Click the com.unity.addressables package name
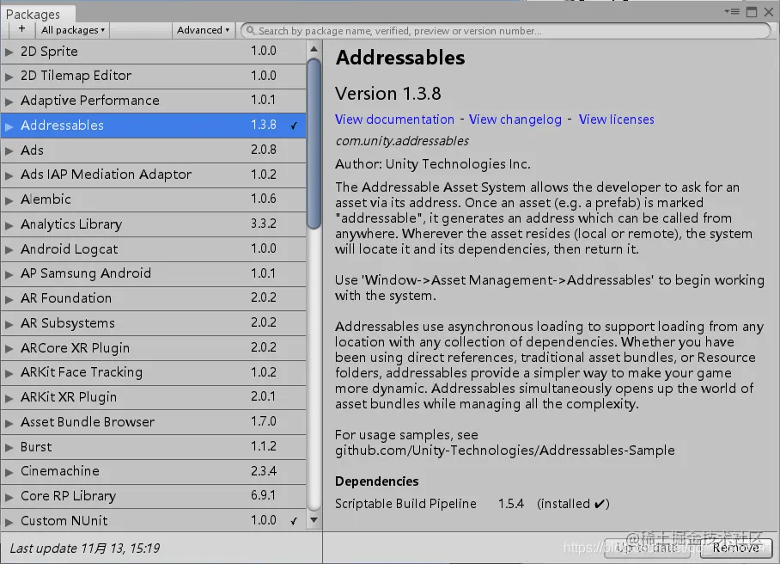 coord(402,141)
